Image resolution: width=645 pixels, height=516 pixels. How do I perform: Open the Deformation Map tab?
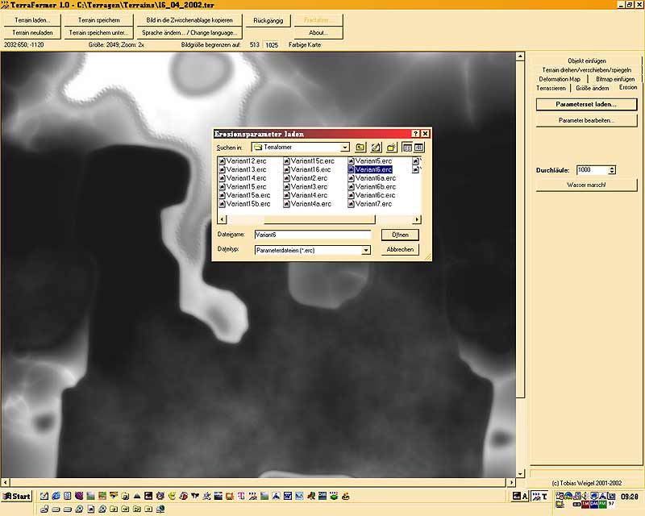[x=561, y=79]
